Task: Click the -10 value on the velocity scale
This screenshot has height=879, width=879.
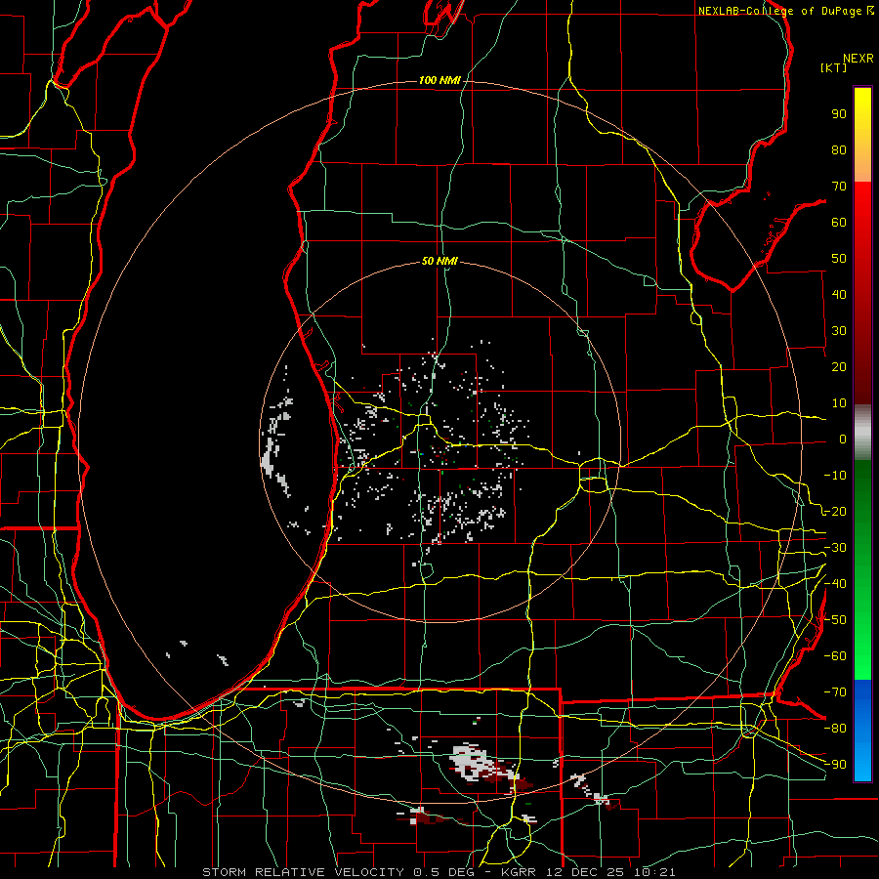Action: [835, 476]
